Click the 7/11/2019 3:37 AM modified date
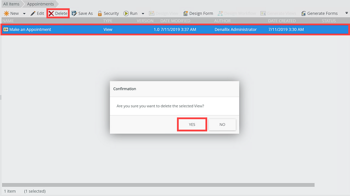This screenshot has width=350, height=196. pos(178,29)
